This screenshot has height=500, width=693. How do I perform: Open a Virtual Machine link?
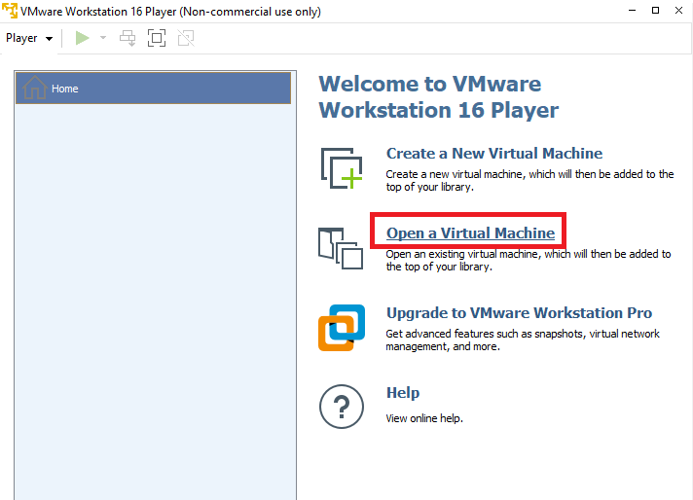(x=470, y=232)
